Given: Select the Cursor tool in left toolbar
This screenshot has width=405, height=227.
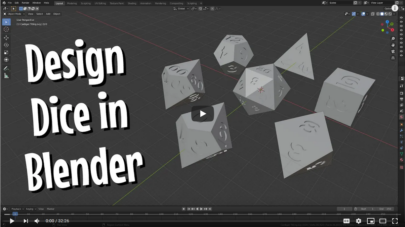Looking at the screenshot, I should (x=6, y=30).
